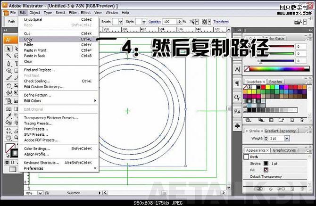Select the Warp tool
This screenshot has width=316, height=206.
8,93
